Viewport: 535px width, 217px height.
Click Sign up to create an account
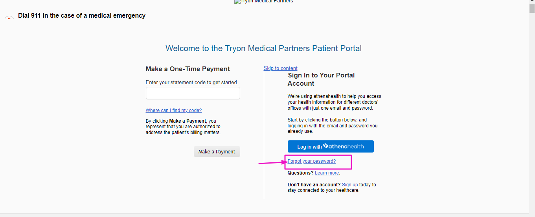[x=350, y=185]
